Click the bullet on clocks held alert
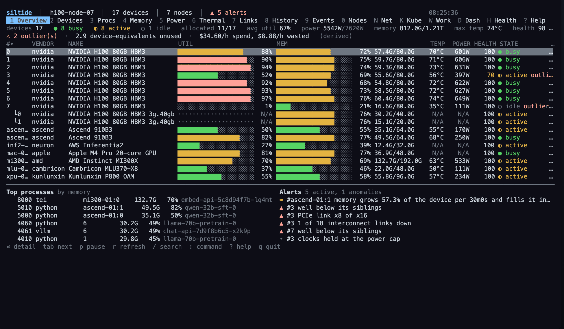Screen dimensions: 564x329 click(x=281, y=239)
